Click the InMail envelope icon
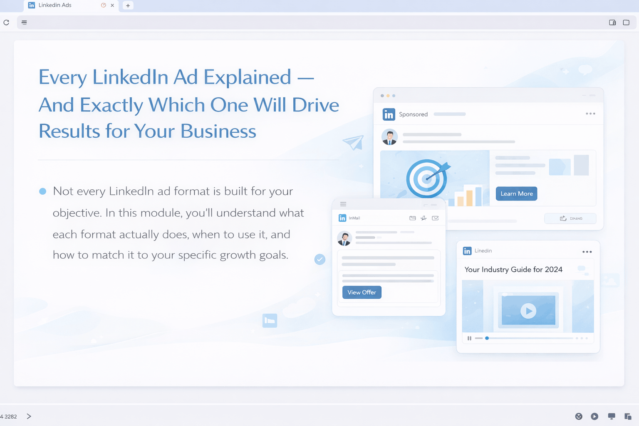639x426 pixels. pyautogui.click(x=435, y=218)
